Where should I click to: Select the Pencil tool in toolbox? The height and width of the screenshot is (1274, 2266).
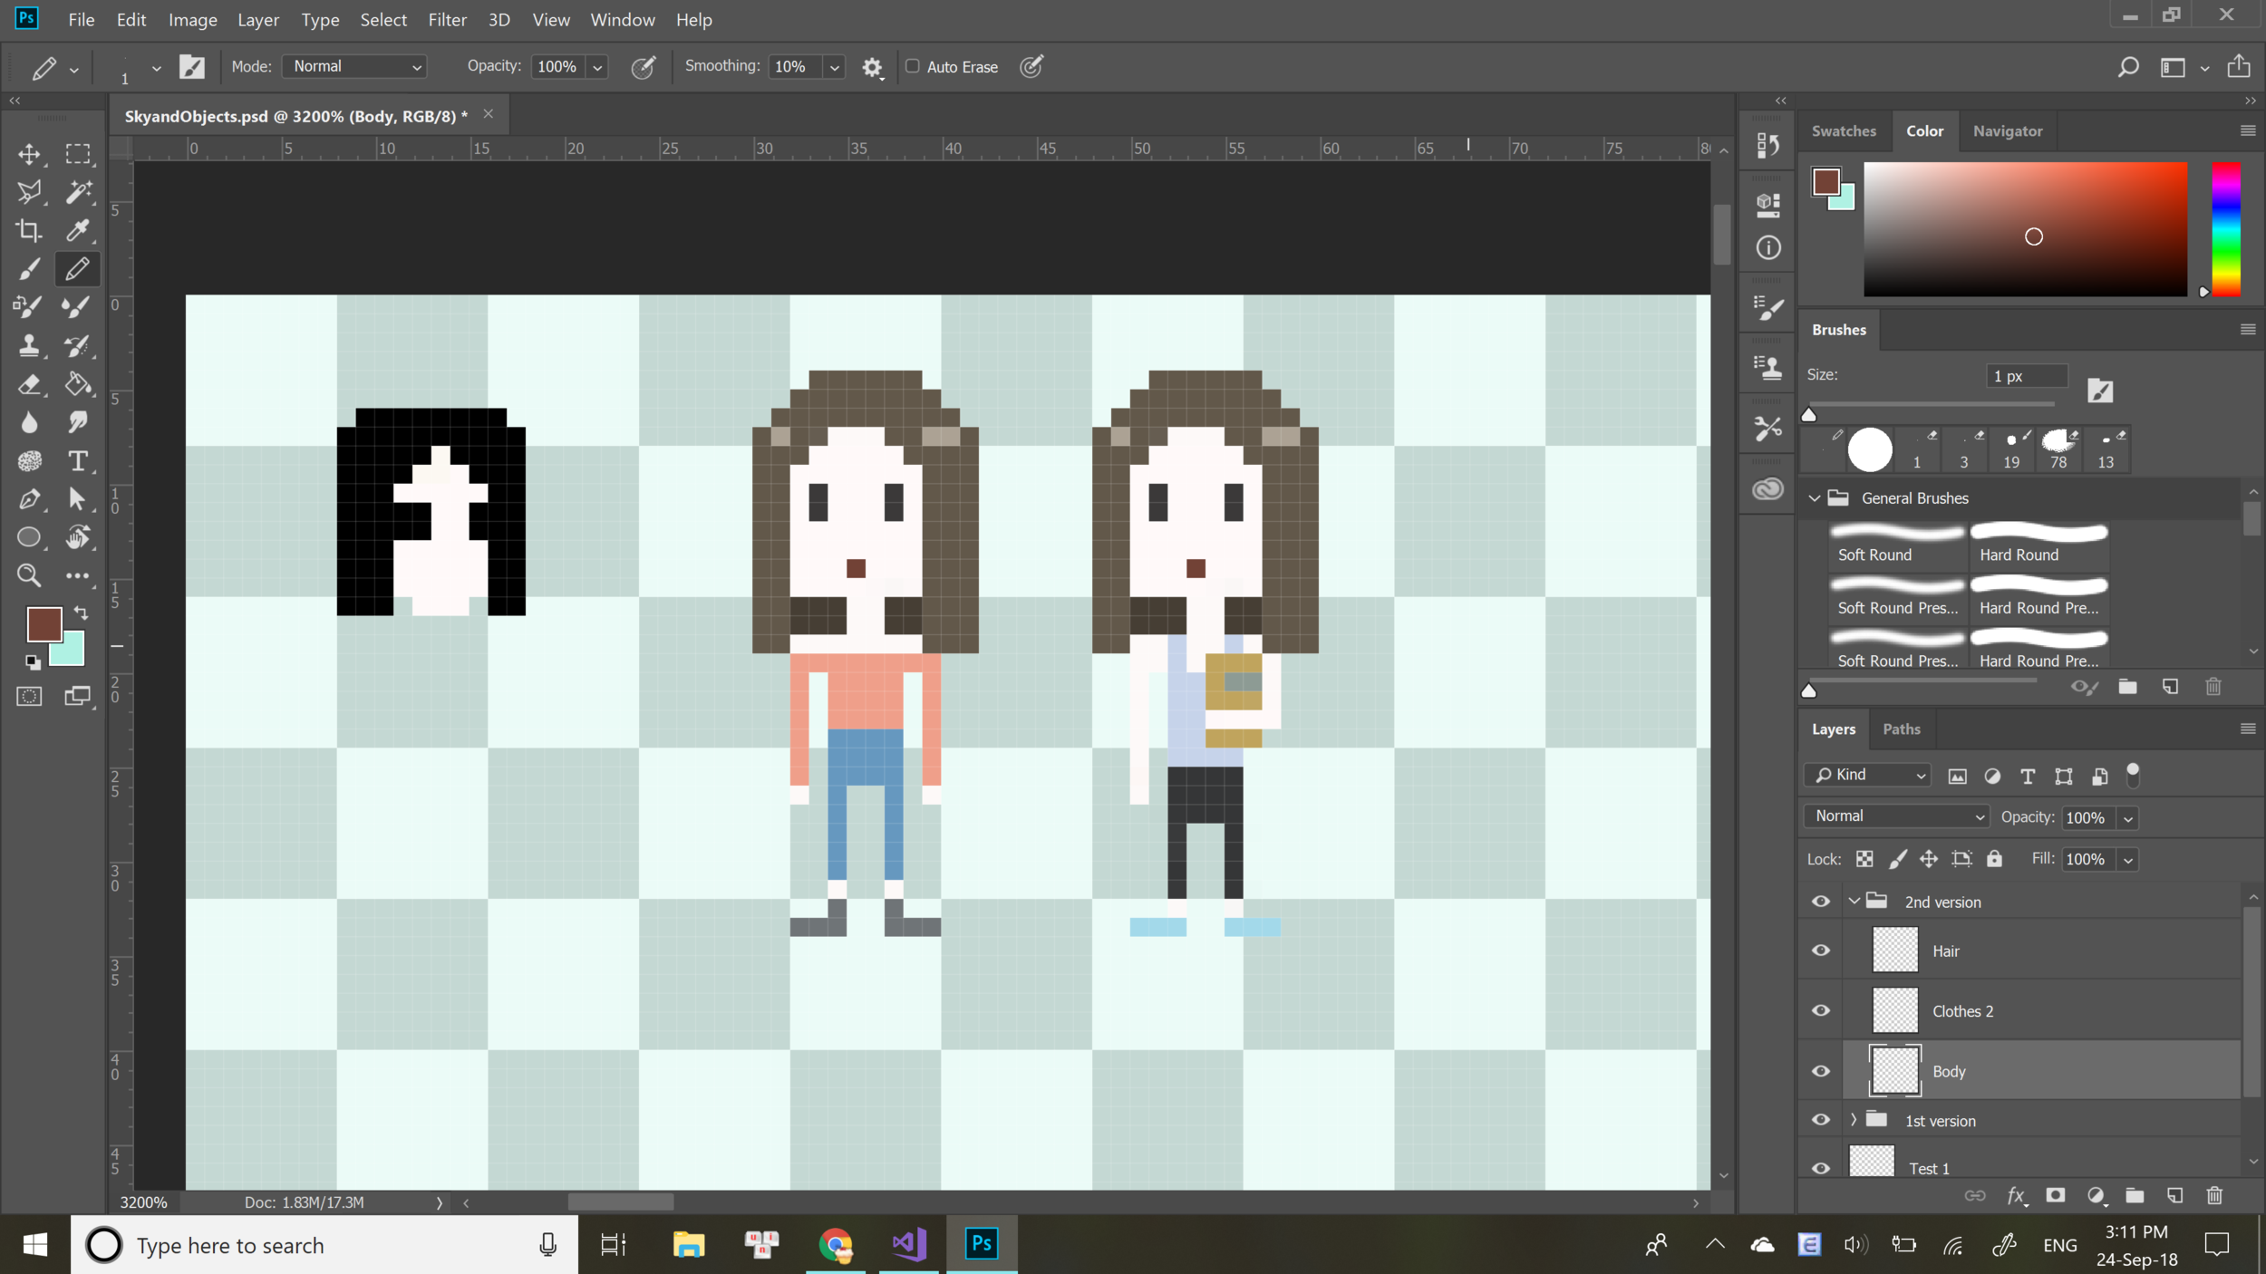click(x=78, y=269)
